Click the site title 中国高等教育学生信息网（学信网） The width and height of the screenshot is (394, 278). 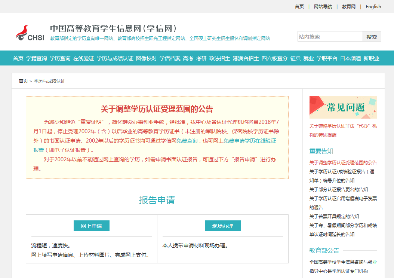click(113, 28)
